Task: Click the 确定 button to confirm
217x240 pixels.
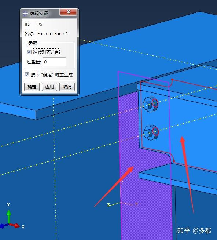Action: click(32, 87)
